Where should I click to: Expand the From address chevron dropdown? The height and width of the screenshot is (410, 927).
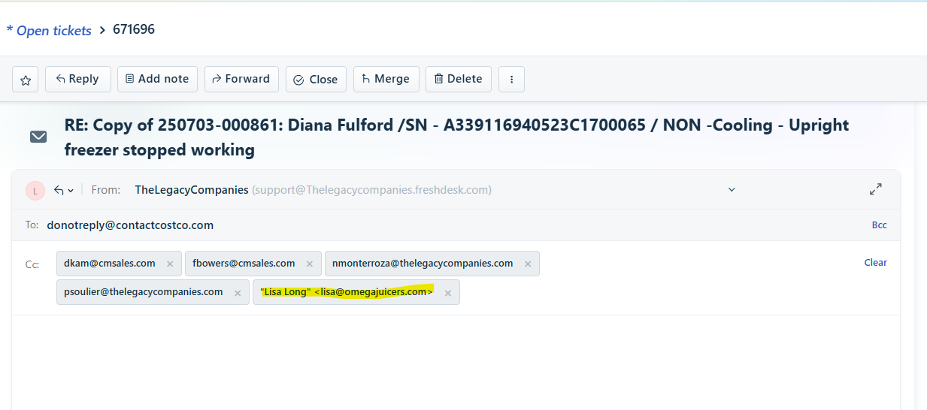pyautogui.click(x=732, y=190)
